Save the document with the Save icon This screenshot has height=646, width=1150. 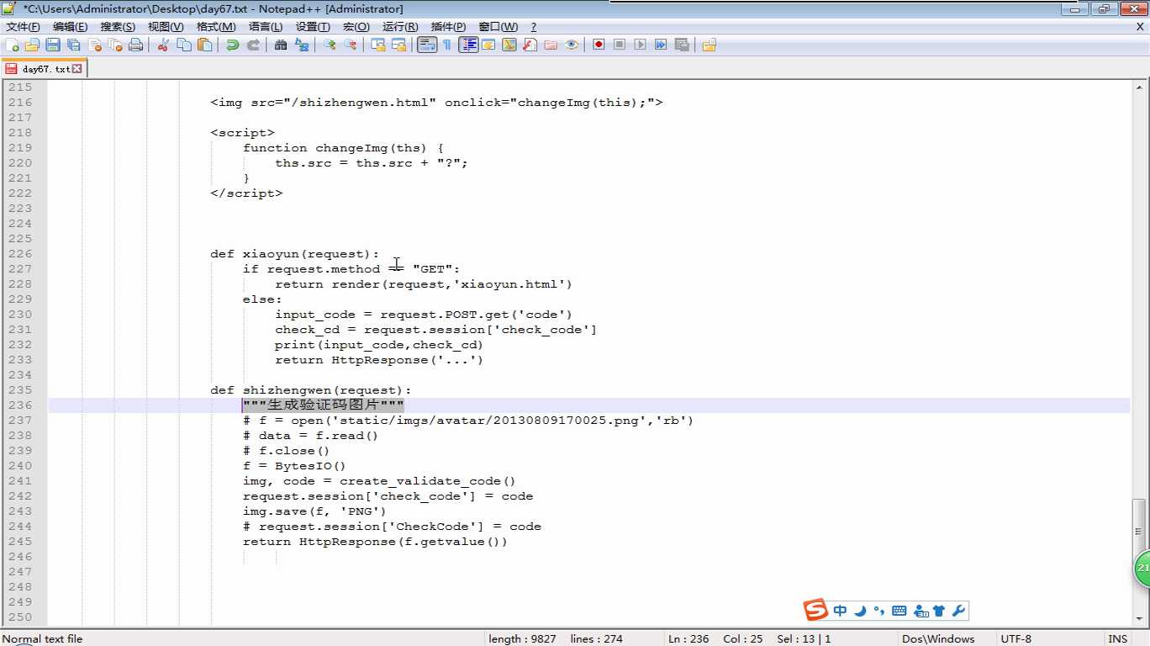point(53,45)
